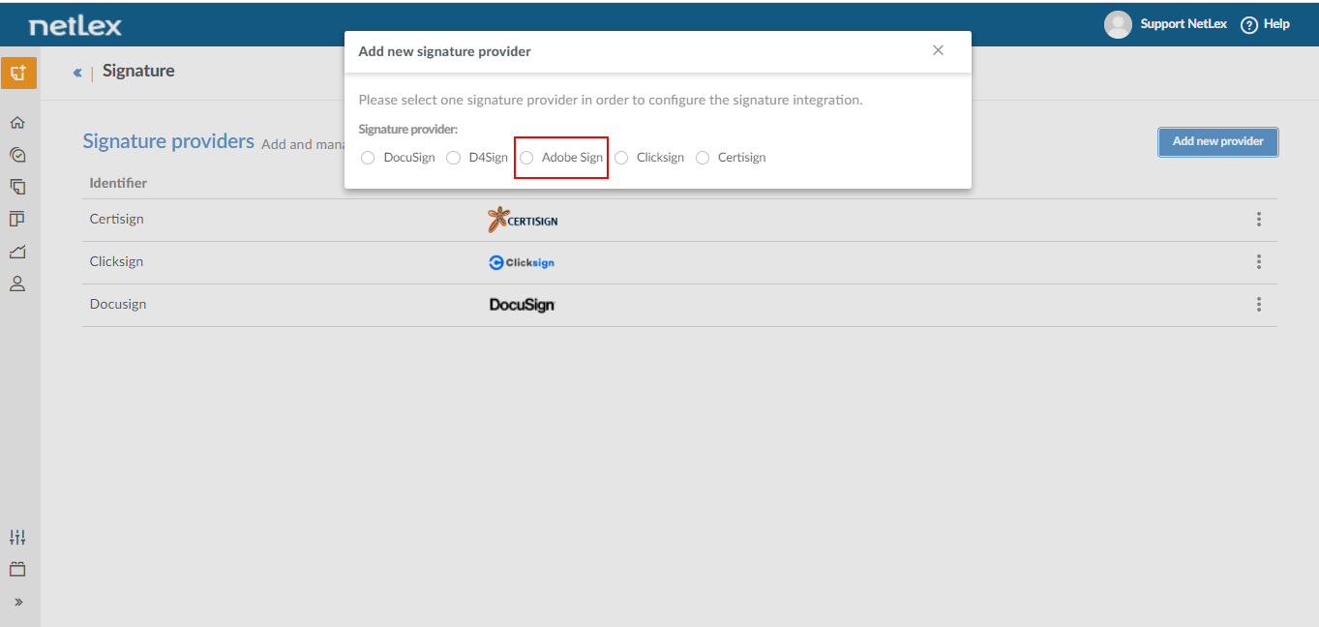Click the Docusign identifier text in table
This screenshot has height=627, width=1319.
(x=118, y=305)
